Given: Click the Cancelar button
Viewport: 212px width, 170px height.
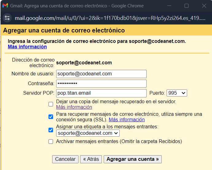Looking at the screenshot, I should click(x=65, y=159).
